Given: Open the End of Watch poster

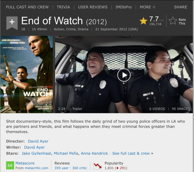Looking at the screenshot, I should [26, 74].
